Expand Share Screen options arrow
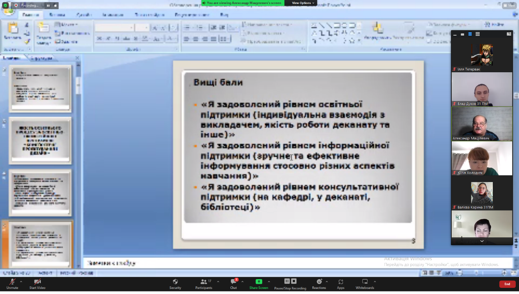519x294 pixels. (269, 282)
